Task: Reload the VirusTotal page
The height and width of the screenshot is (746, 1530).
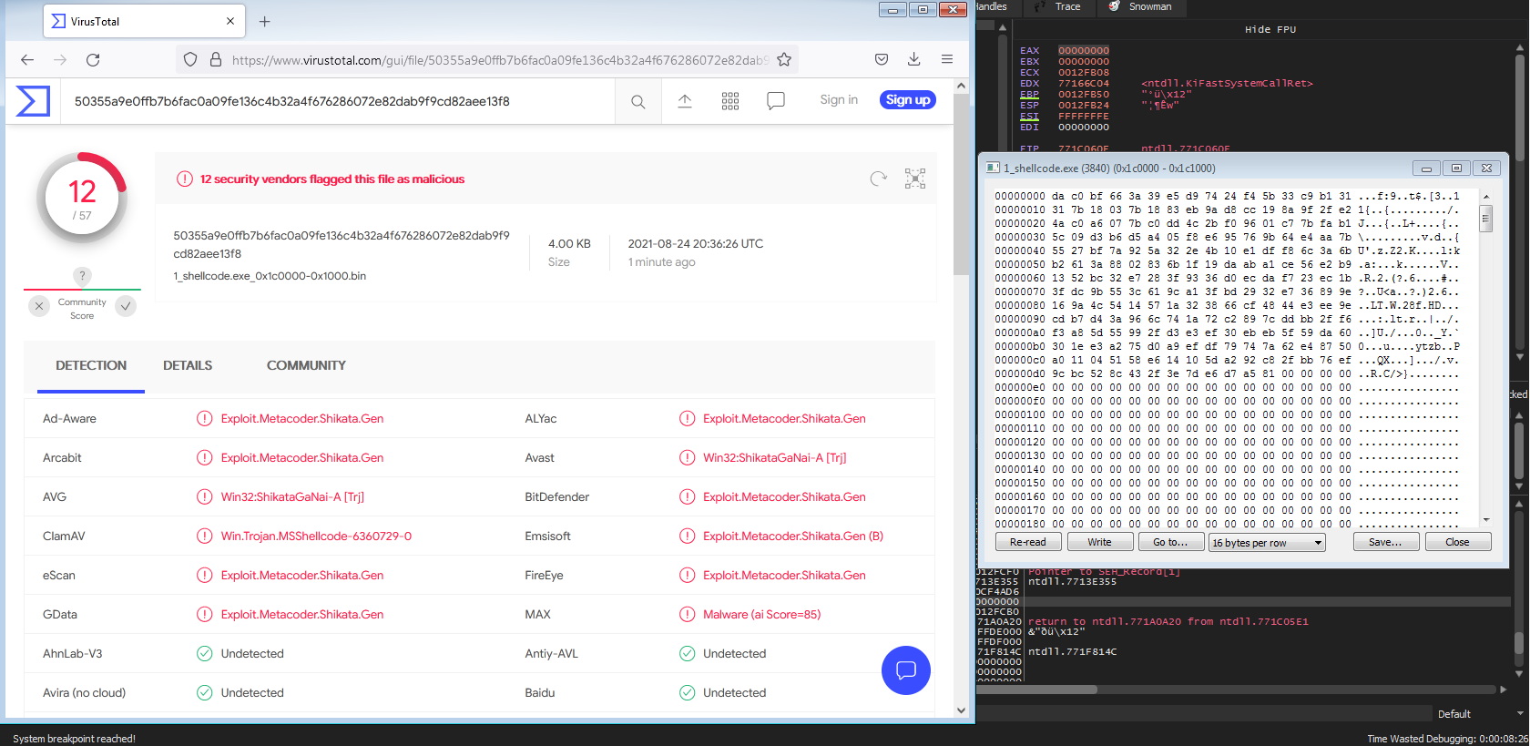Action: point(93,60)
